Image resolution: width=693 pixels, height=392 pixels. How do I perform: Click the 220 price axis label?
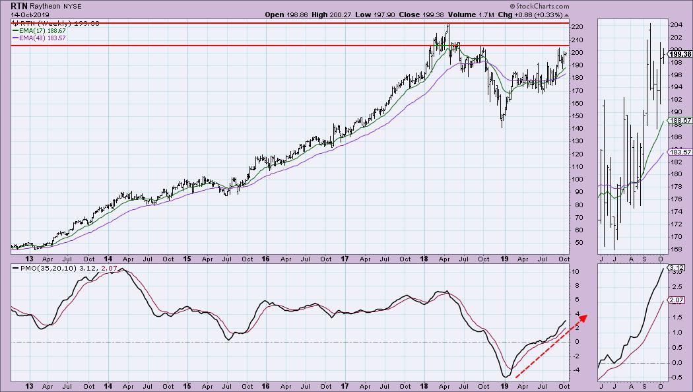[577, 27]
